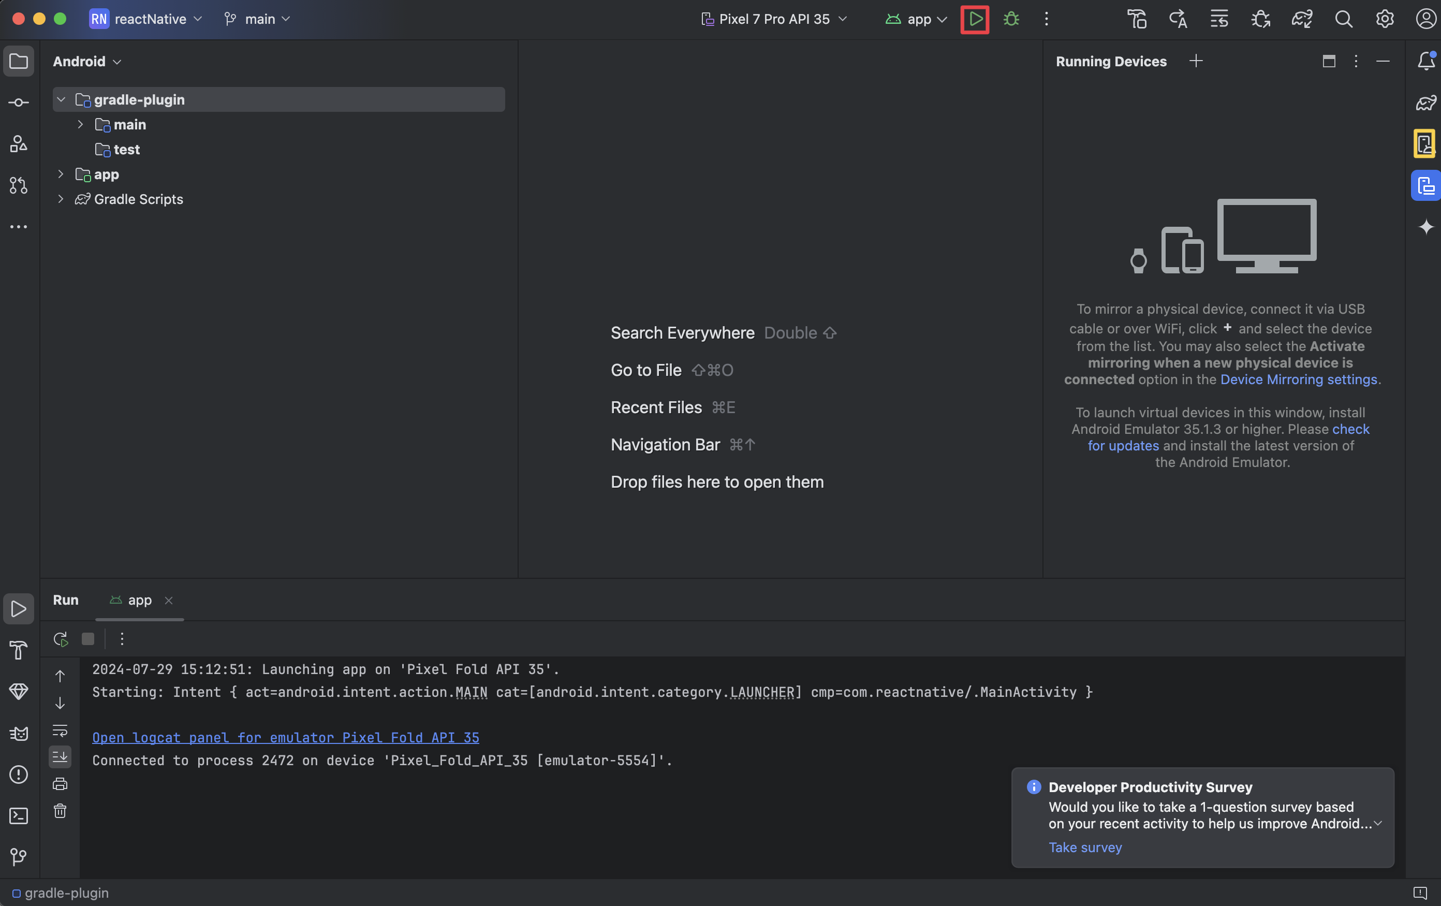1441x906 pixels.
Task: Open Gemini sparkle assistant
Action: coord(1426,227)
